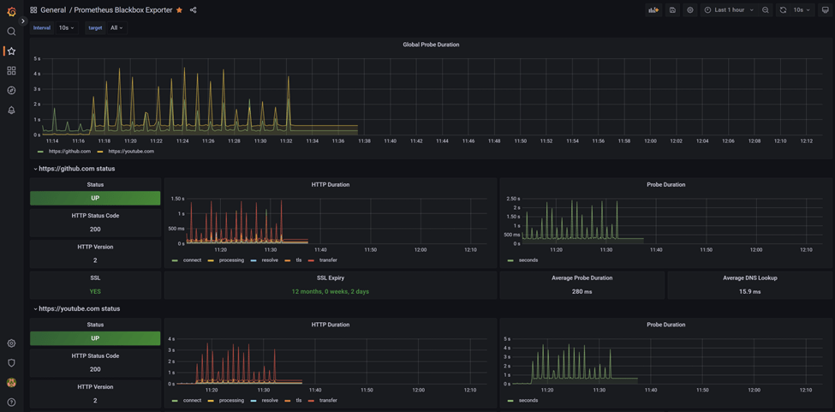Viewport: 835px width, 412px height.
Task: Zoom out time range with magnifier icon
Action: click(766, 10)
